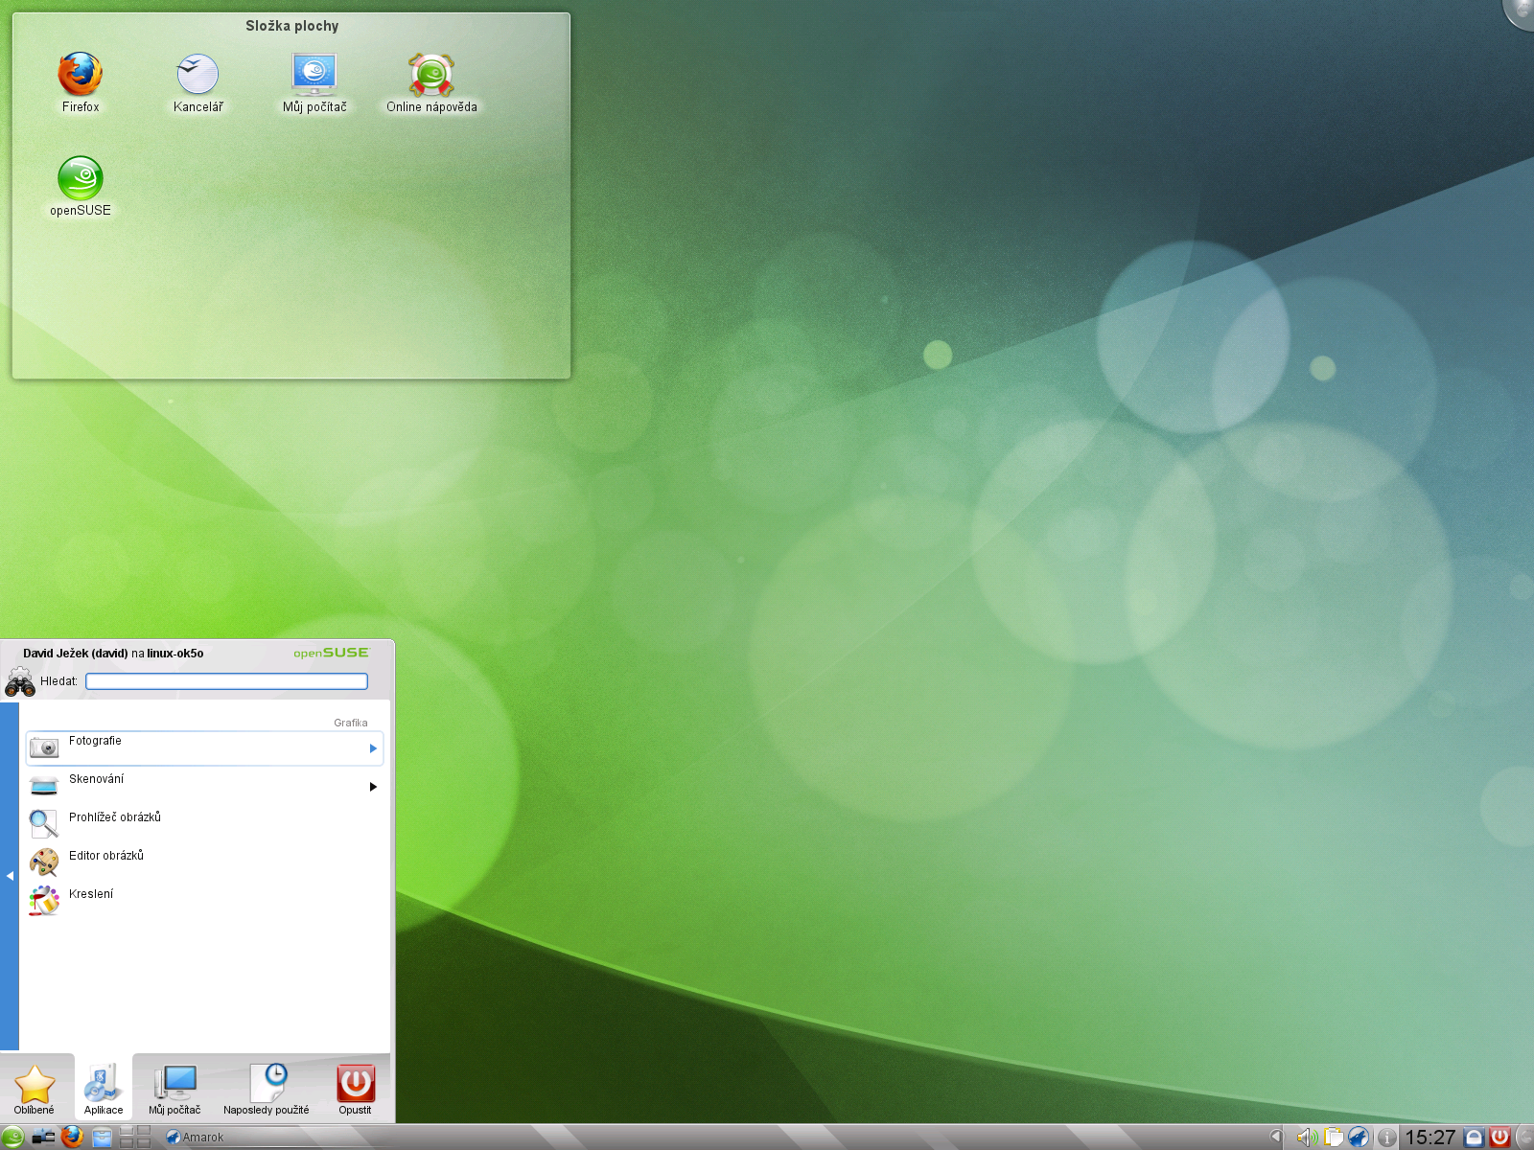The height and width of the screenshot is (1150, 1534).
Task: Switch to Naposledy použité tab
Action: pyautogui.click(x=267, y=1089)
